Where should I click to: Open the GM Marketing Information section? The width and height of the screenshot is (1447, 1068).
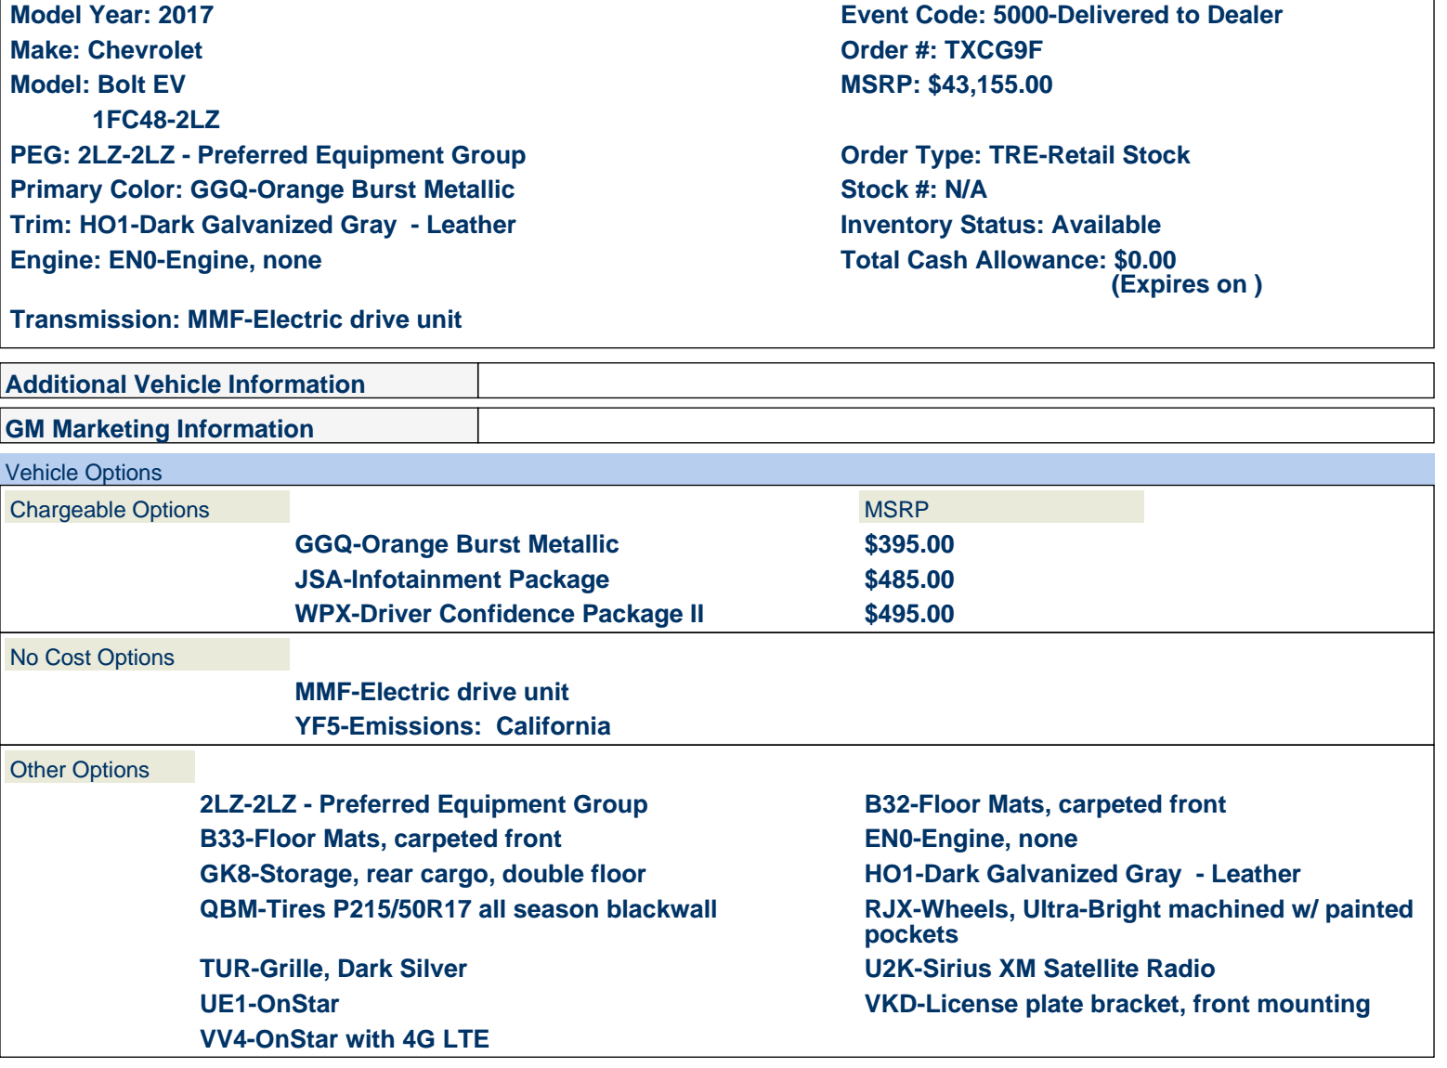(x=240, y=425)
